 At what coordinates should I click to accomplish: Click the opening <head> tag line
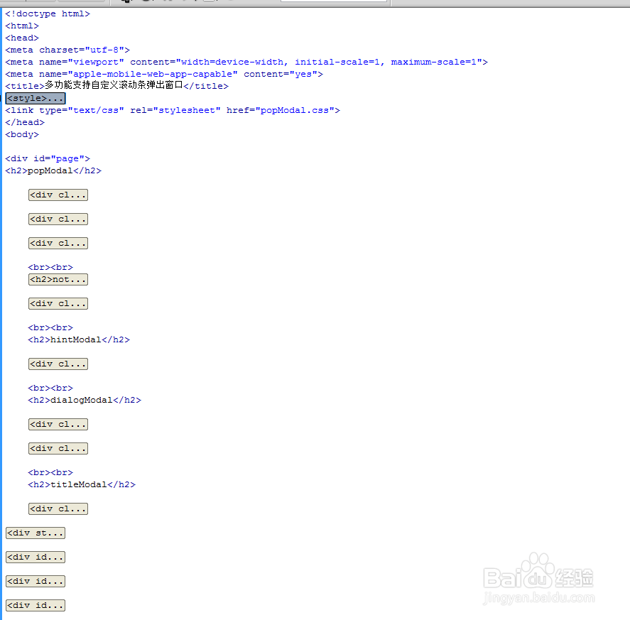(22, 38)
